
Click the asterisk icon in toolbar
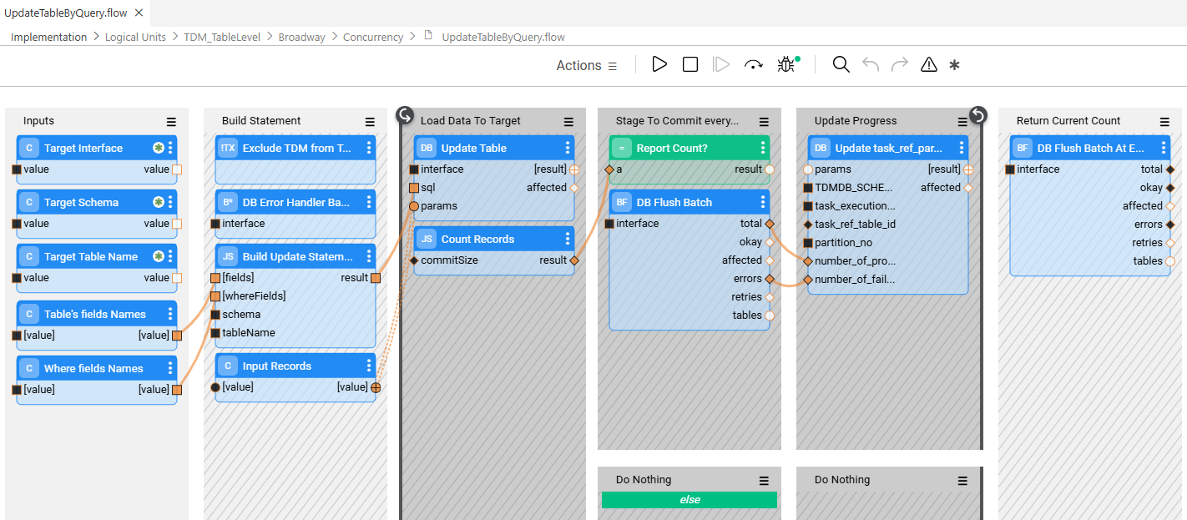[955, 65]
